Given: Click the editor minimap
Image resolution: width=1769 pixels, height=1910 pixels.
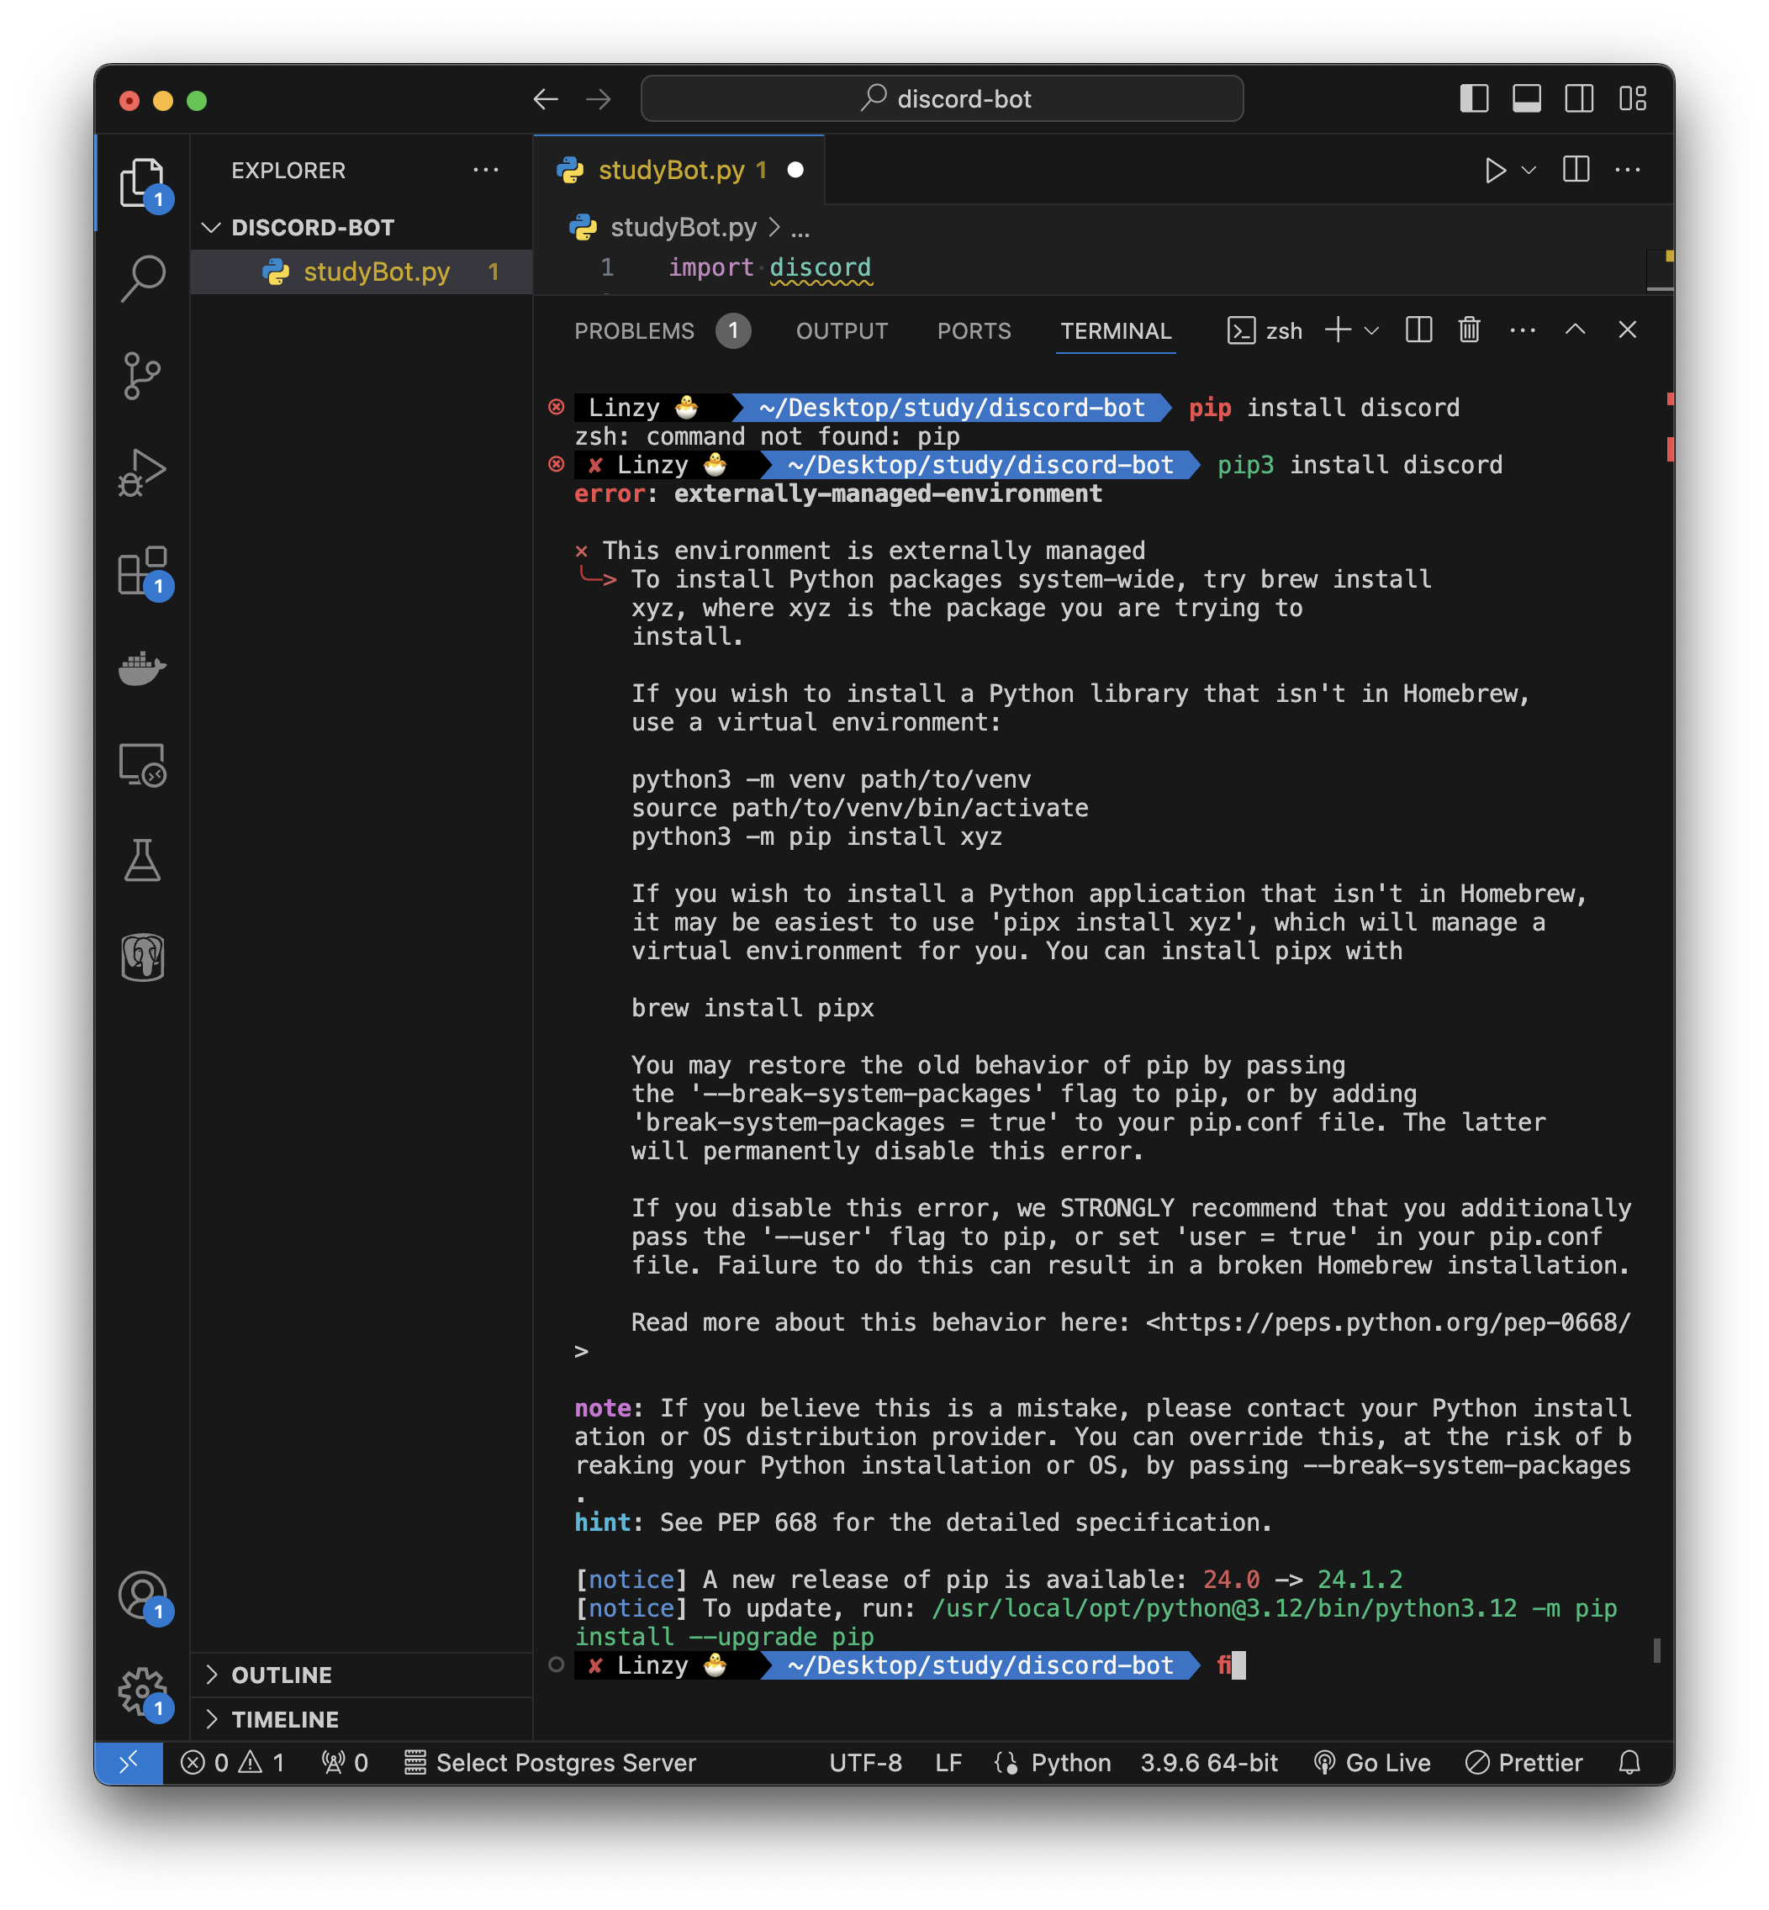Looking at the screenshot, I should (x=1659, y=269).
